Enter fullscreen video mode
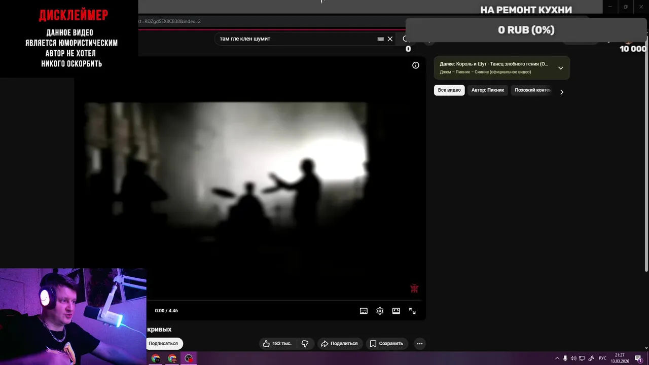The height and width of the screenshot is (365, 649). pos(412,311)
